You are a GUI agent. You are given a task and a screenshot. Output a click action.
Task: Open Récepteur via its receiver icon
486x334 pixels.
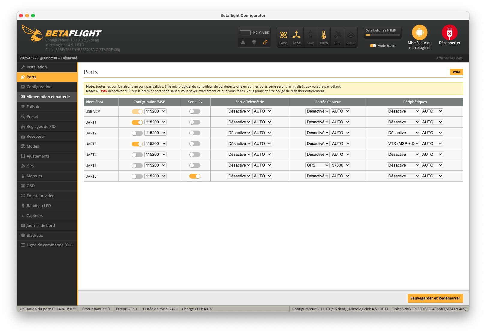23,136
